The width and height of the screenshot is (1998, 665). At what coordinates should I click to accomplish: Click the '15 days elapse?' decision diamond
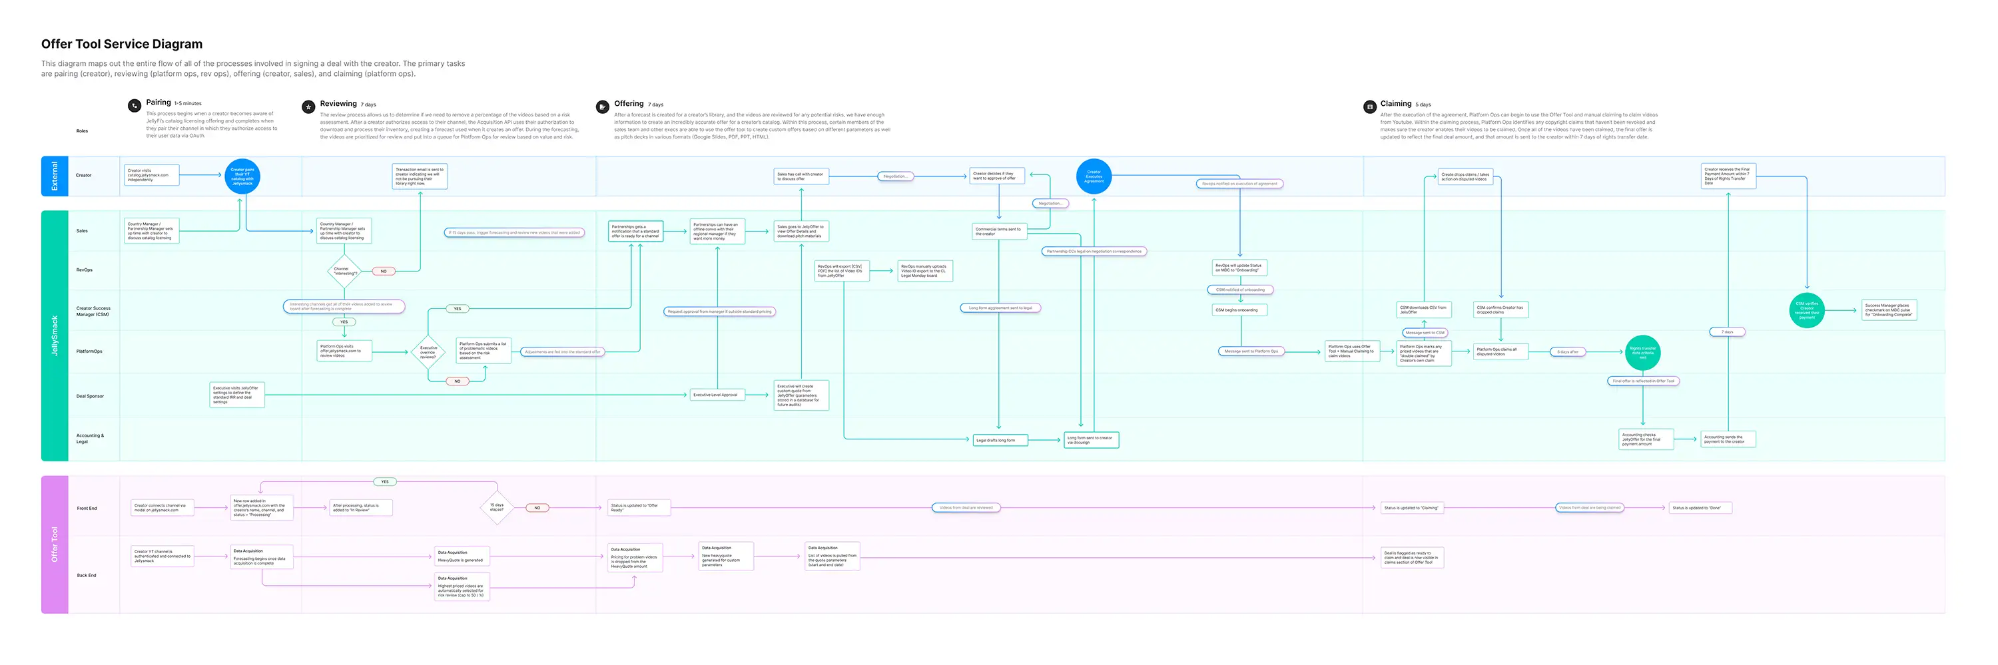(496, 508)
